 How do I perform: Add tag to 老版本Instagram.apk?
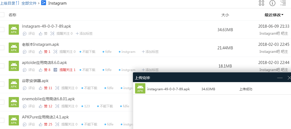click(x=150, y=52)
